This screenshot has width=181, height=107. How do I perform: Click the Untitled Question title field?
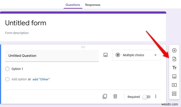pyautogui.click(x=52, y=56)
